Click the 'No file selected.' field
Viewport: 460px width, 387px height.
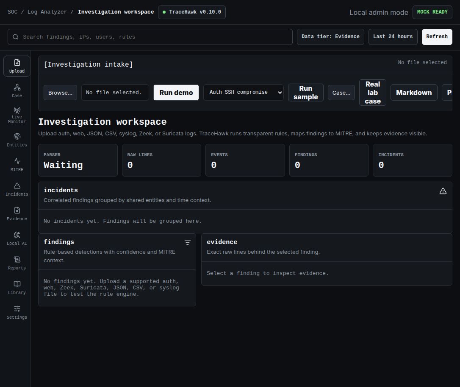pyautogui.click(x=115, y=93)
